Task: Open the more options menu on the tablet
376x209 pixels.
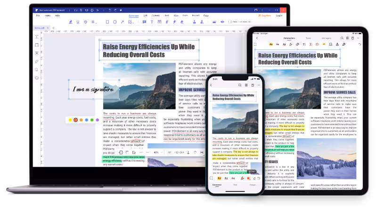Action: [358, 38]
